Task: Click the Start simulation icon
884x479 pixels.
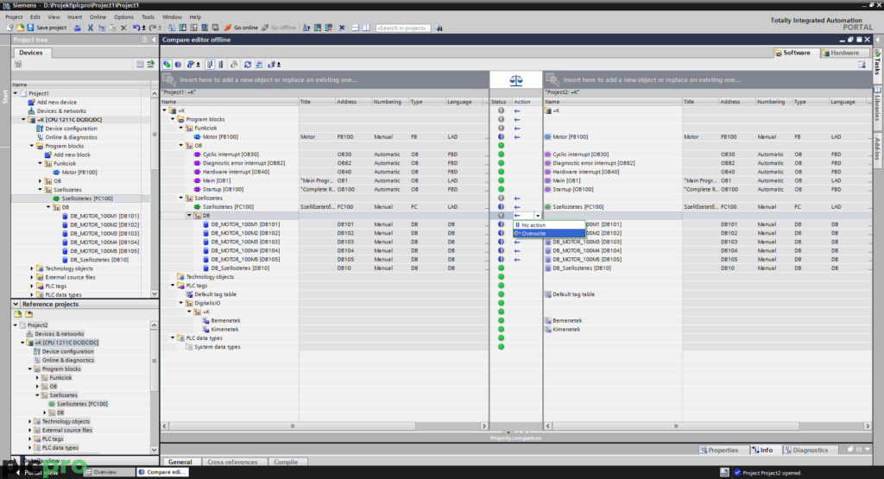Action: tap(204, 28)
